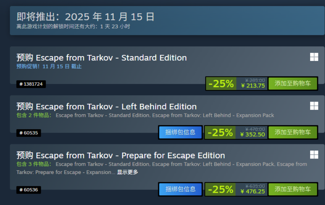Click the ¥ 476.25 discounted price
The height and width of the screenshot is (205, 325).
pos(253,191)
